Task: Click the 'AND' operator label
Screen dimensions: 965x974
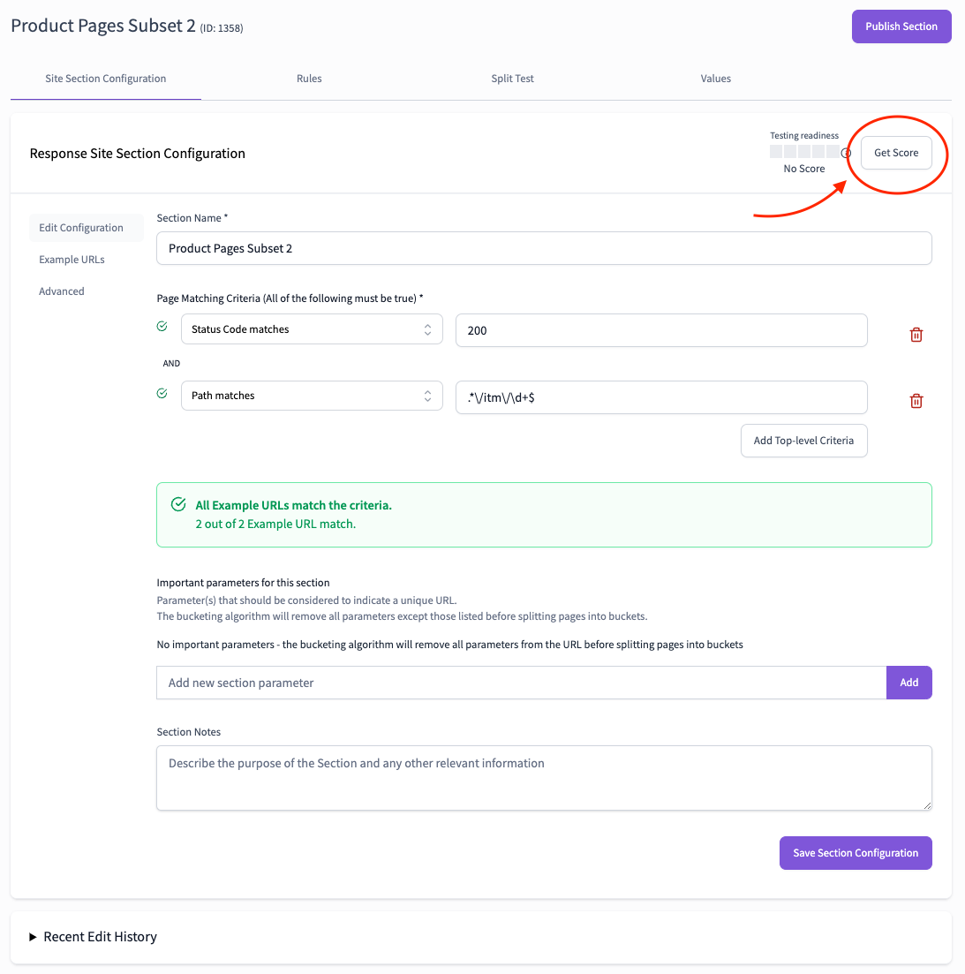Action: tap(171, 364)
